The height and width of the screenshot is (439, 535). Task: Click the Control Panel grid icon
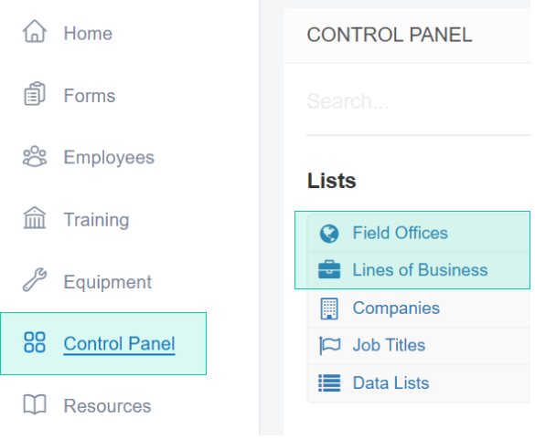point(35,342)
